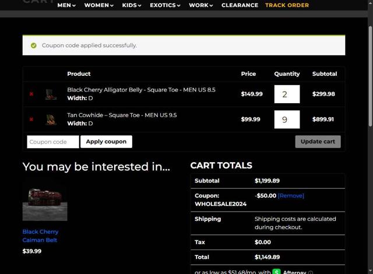This screenshot has width=373, height=274.
Task: Click the green success checkmark icon
Action: click(34, 45)
